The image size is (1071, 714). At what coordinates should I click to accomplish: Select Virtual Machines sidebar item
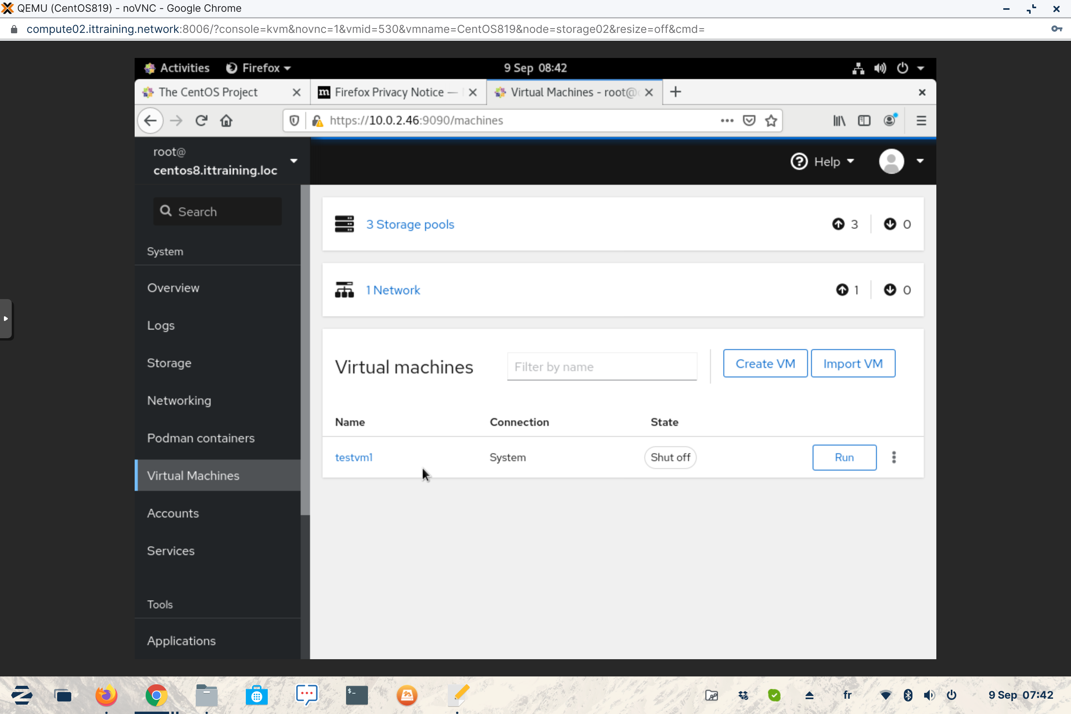click(x=218, y=475)
